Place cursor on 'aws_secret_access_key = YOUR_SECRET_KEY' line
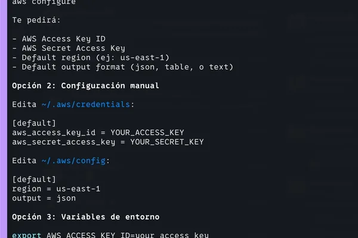358x238 pixels. coord(108,142)
